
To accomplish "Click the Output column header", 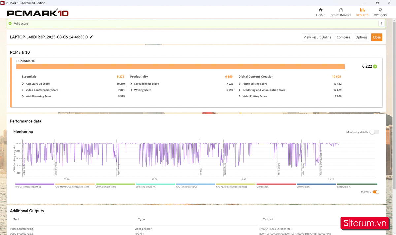I will click(268, 219).
